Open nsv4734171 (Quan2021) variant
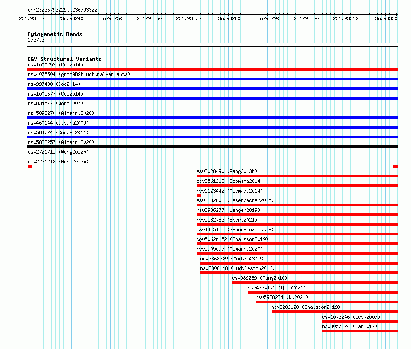Screen dimensions: 411x349 [x=277, y=288]
